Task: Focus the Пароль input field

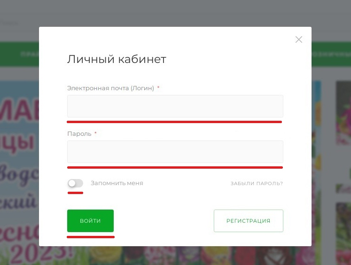Action: point(175,152)
